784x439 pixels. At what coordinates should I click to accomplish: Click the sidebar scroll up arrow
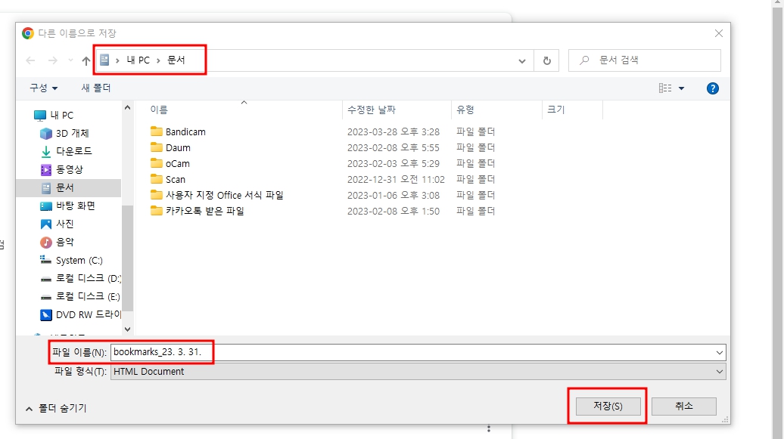tap(127, 107)
